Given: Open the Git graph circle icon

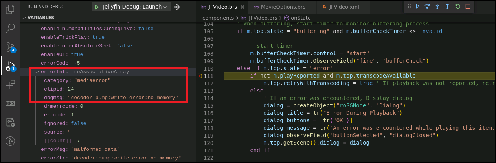Looking at the screenshot, I should point(10,141).
